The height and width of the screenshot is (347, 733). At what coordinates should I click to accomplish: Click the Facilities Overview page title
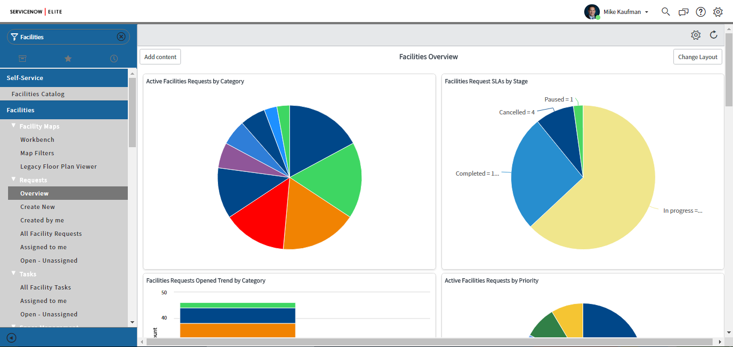tap(429, 57)
